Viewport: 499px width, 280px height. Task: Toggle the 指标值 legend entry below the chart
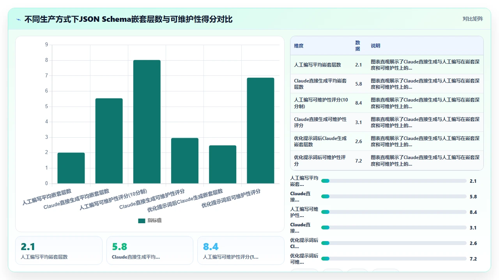(x=150, y=220)
